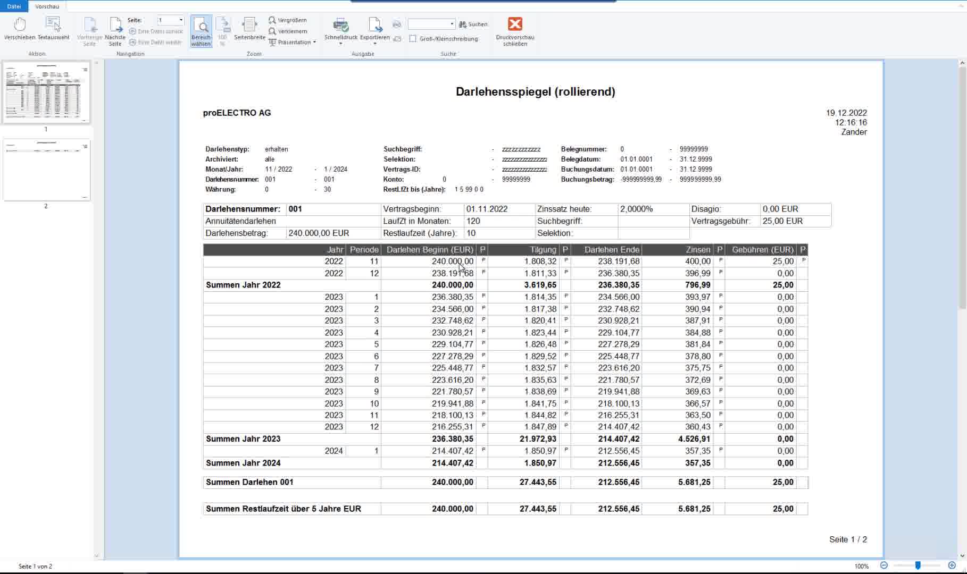This screenshot has height=574, width=967.
Task: Open the search text combo box
Action: [x=431, y=24]
